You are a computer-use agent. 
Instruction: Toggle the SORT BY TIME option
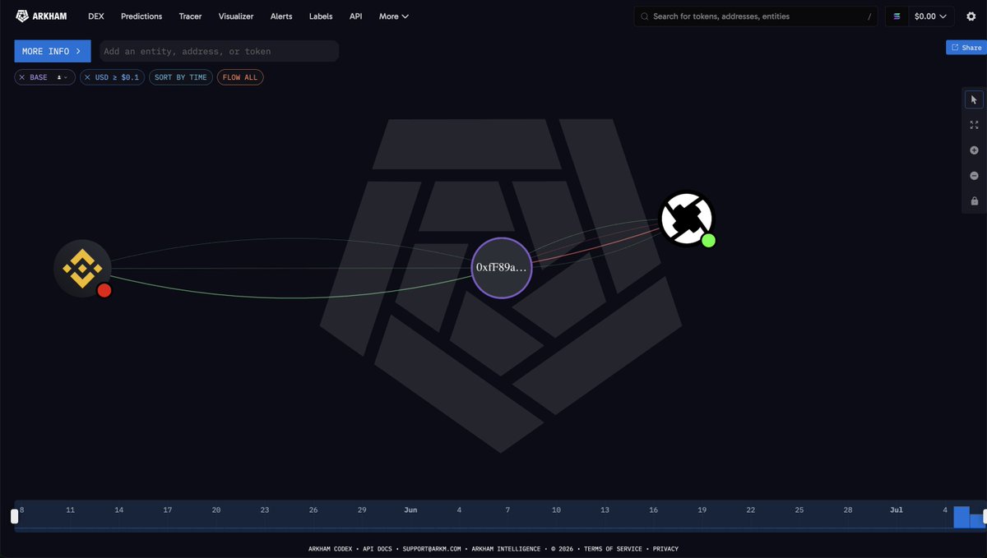coord(181,77)
